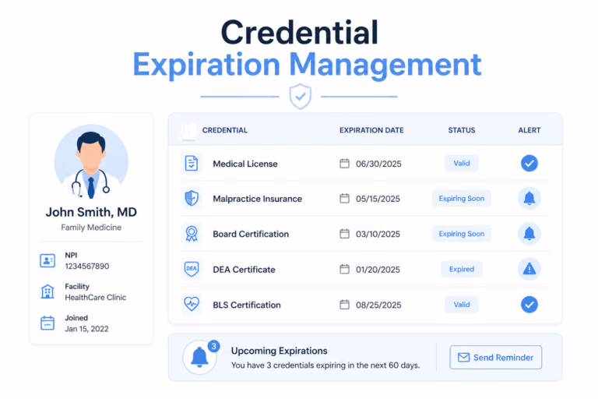Viewport: 598px width, 399px height.
Task: Click the shield checkmark icon under the title
Action: click(x=300, y=96)
